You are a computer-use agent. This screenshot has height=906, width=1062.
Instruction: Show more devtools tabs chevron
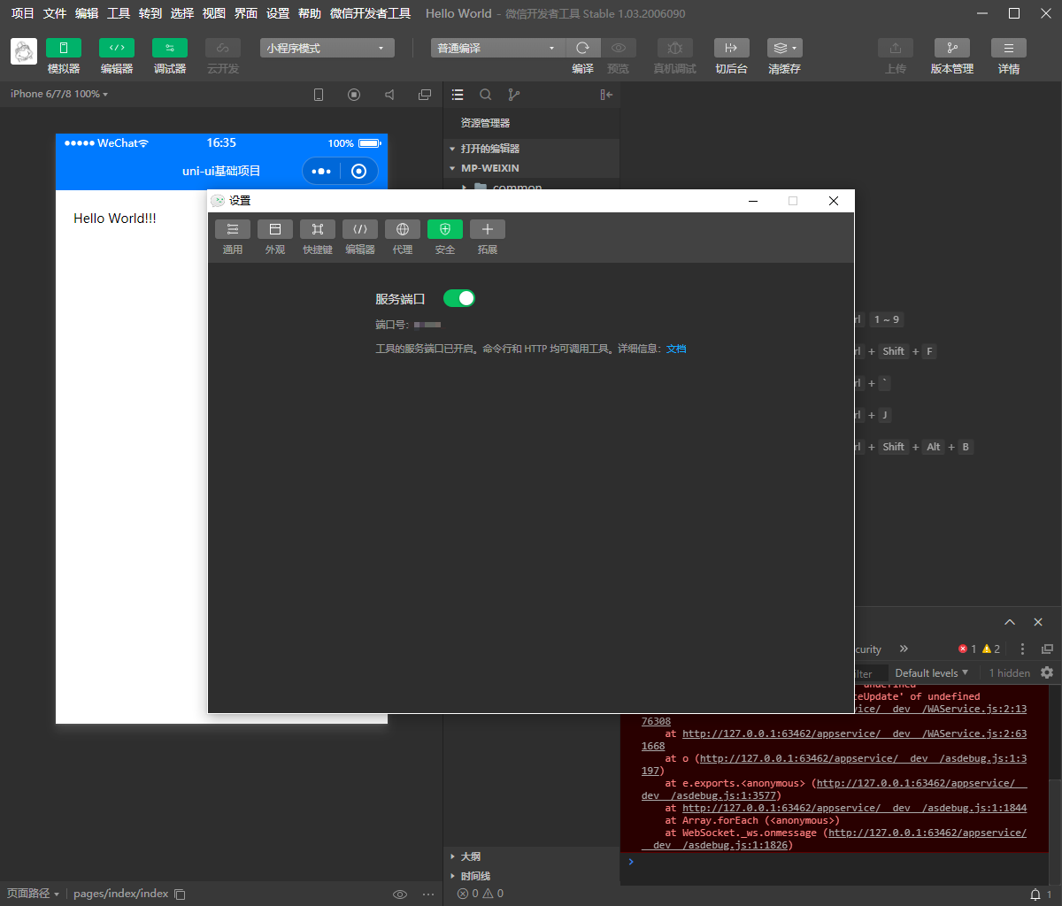(x=904, y=649)
